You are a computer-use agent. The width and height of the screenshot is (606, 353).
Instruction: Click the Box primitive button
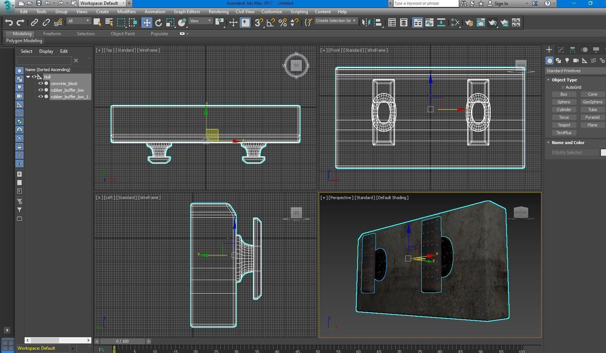point(563,94)
